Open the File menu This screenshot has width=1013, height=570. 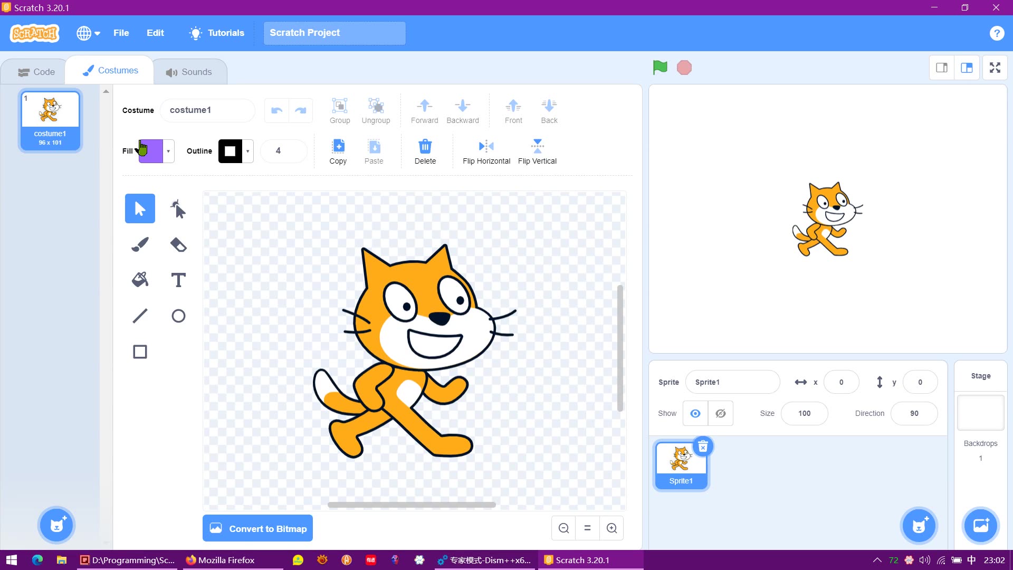coord(121,33)
